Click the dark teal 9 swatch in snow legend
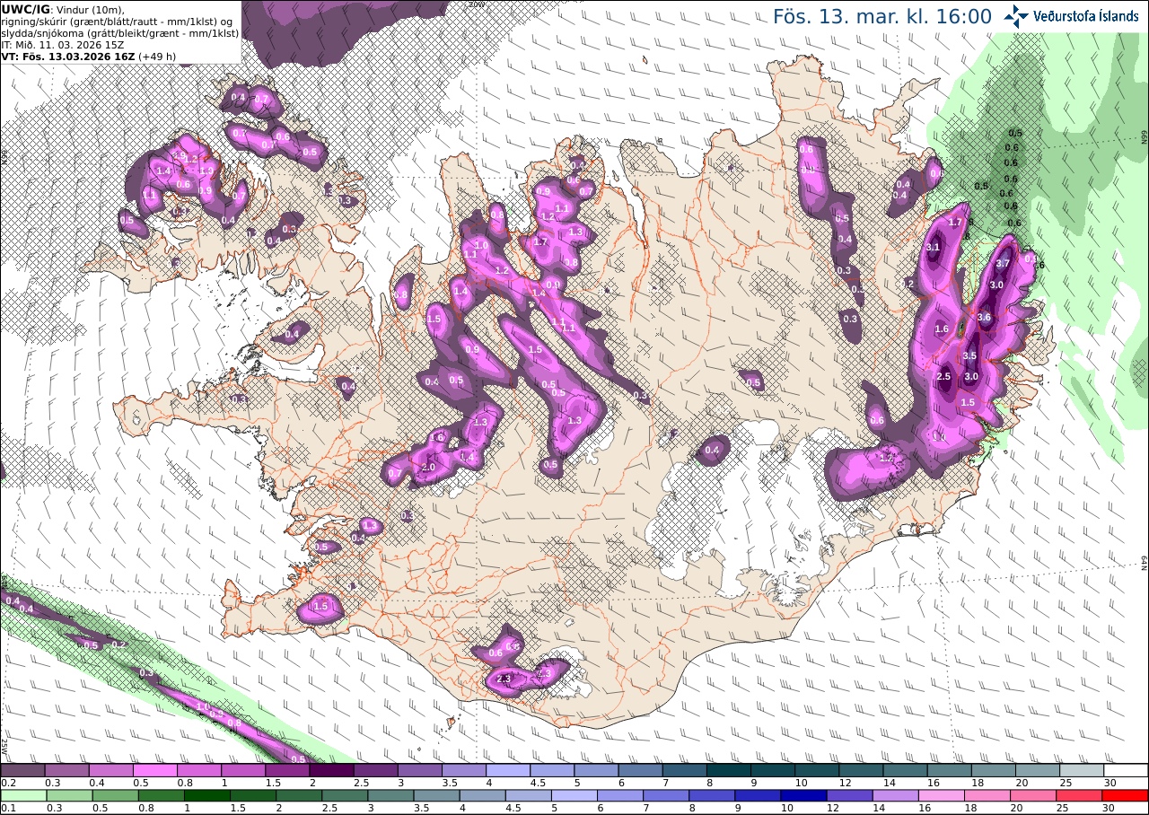 click(x=773, y=770)
